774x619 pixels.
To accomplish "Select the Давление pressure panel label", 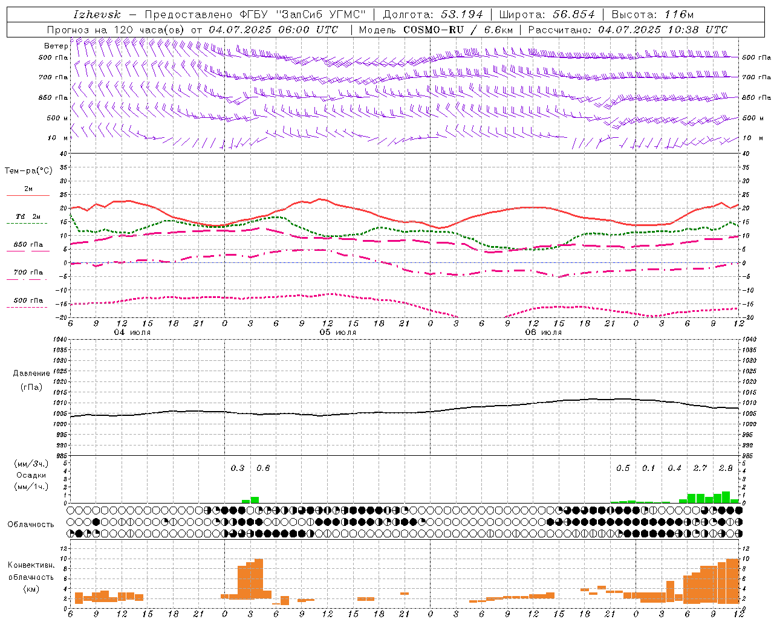I will [x=31, y=374].
